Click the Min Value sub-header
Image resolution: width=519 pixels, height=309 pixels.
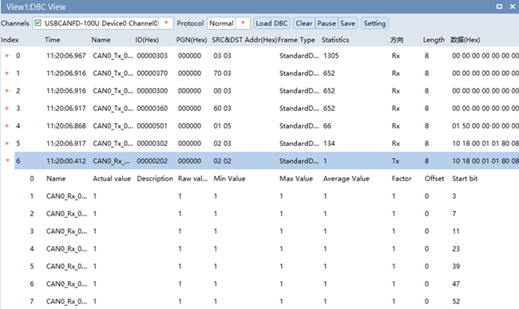(x=229, y=178)
